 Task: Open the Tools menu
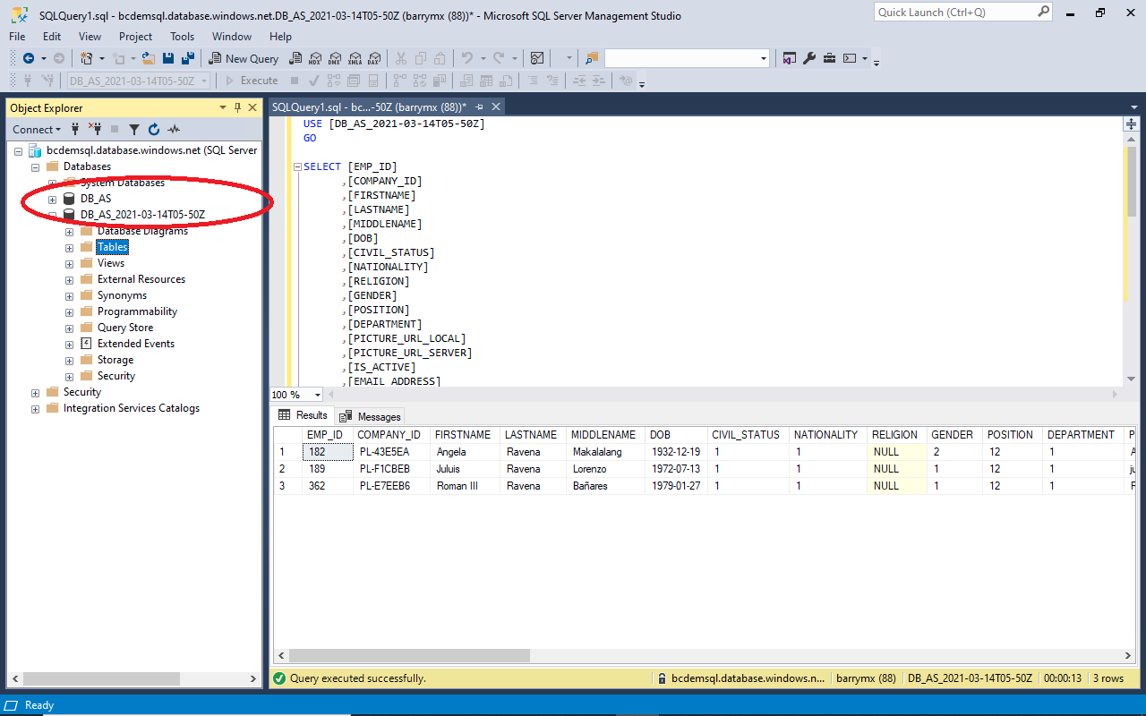click(183, 37)
